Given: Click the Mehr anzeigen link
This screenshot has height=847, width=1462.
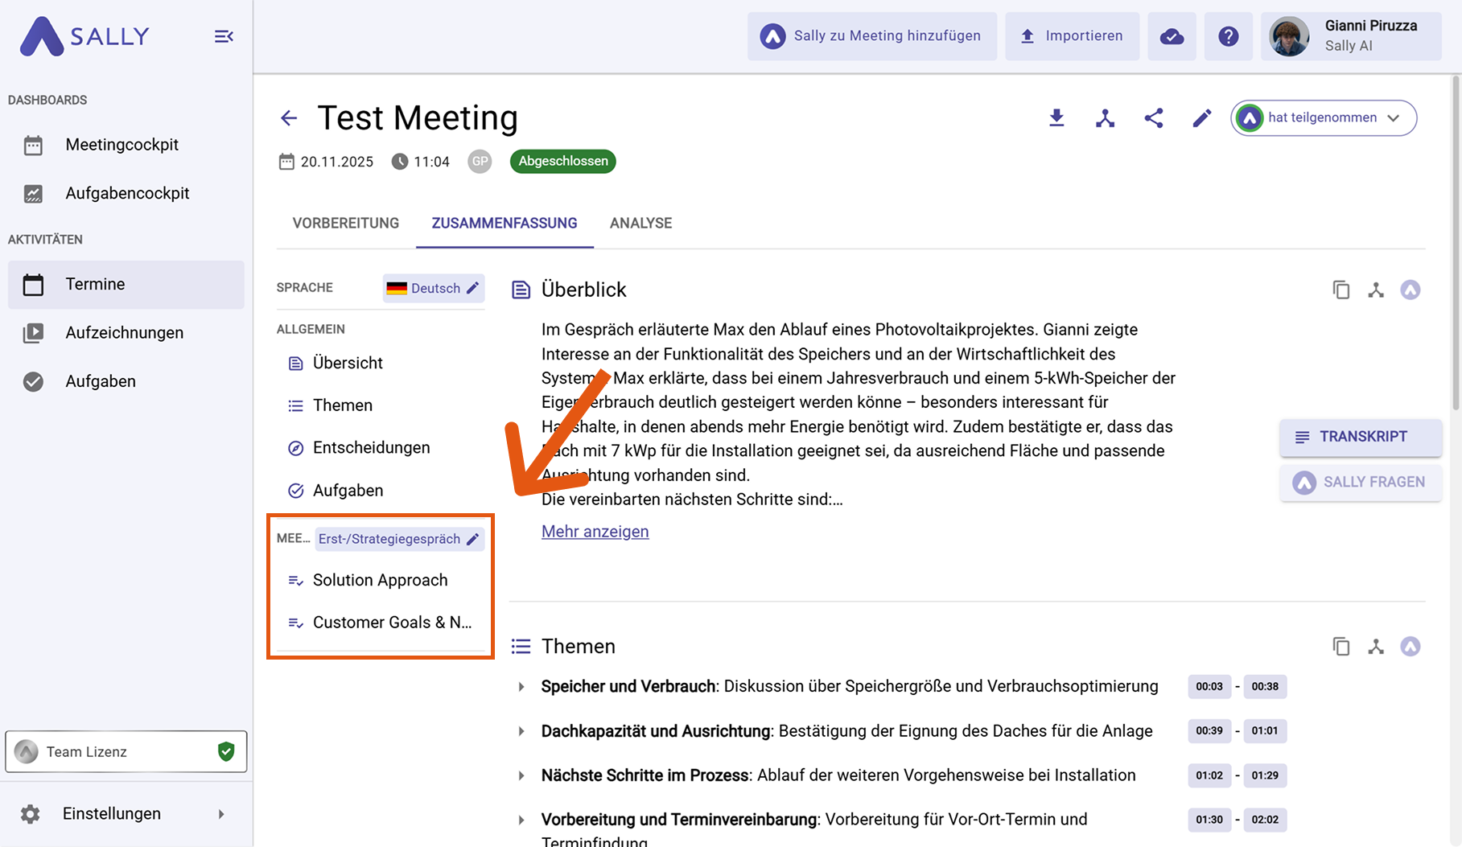Looking at the screenshot, I should click(x=595, y=532).
